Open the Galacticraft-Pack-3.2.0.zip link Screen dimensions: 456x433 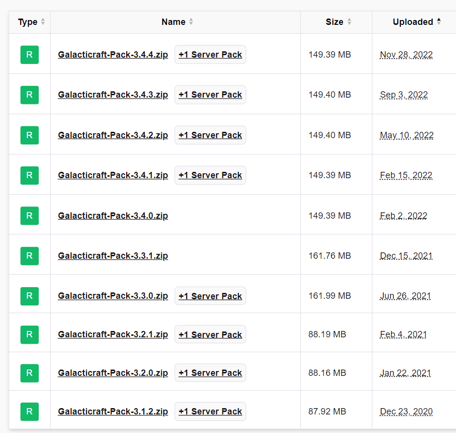coord(113,372)
